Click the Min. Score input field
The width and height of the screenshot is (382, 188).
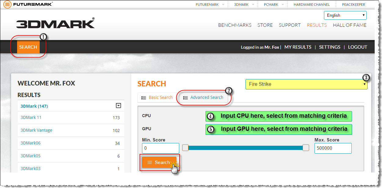[161, 148]
